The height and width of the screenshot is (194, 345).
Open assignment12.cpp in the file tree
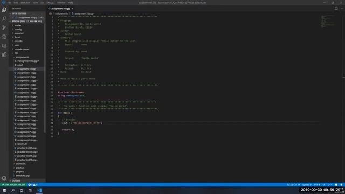click(x=26, y=77)
